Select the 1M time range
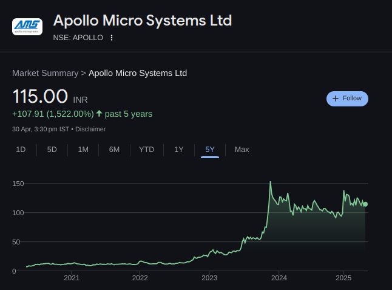This screenshot has height=290, width=392. [83, 150]
